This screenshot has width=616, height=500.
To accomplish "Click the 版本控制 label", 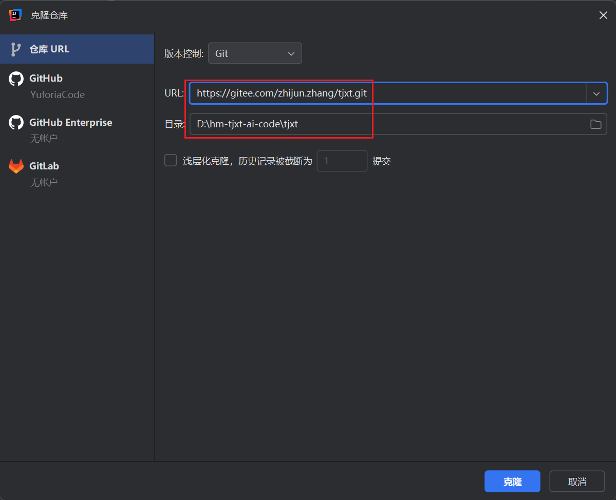I will (x=184, y=54).
